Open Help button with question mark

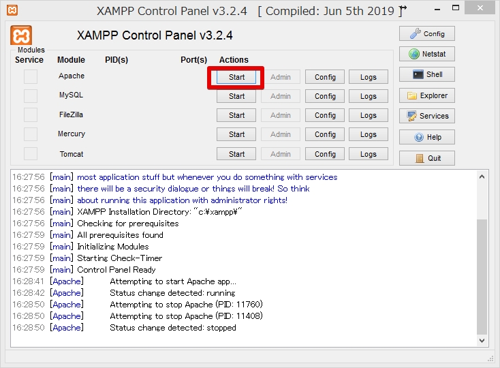(x=427, y=137)
